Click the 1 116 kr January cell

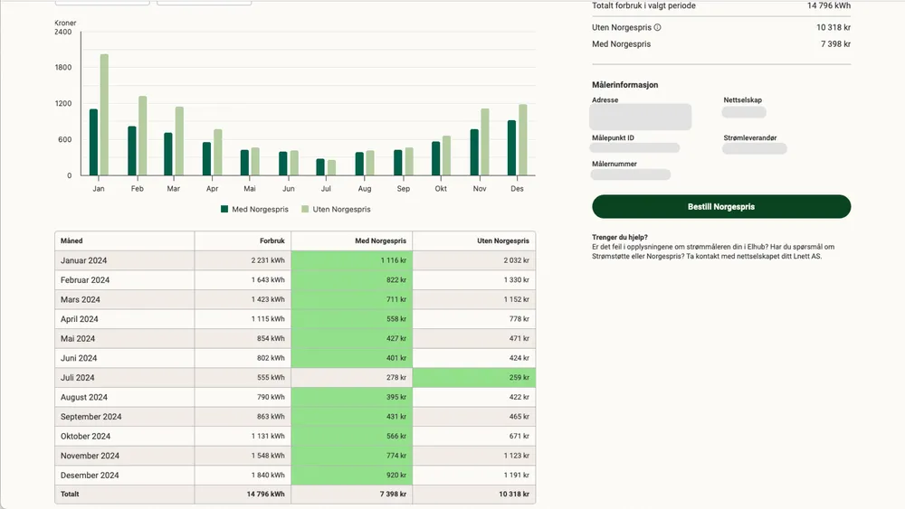[352, 260]
